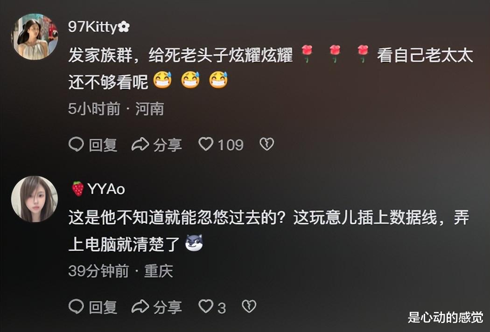The image size is (490, 332).
Task: Click 97Kitty's comment text about 家族群
Action: (271, 69)
